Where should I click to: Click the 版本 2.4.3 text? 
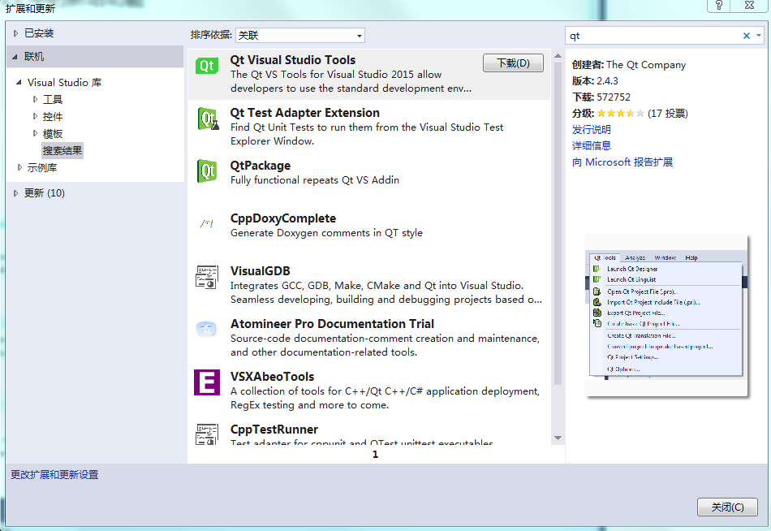(x=595, y=80)
